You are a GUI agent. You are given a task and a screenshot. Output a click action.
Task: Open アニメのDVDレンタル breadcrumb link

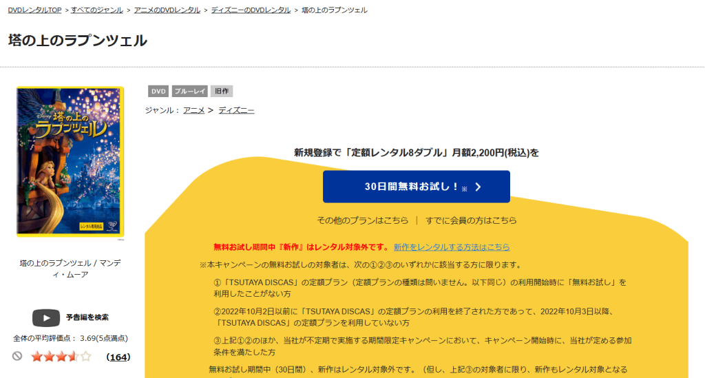(167, 10)
